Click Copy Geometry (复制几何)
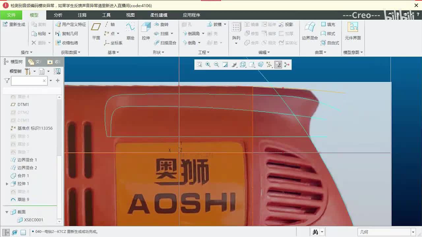Image resolution: width=422 pixels, height=237 pixels. (x=67, y=34)
